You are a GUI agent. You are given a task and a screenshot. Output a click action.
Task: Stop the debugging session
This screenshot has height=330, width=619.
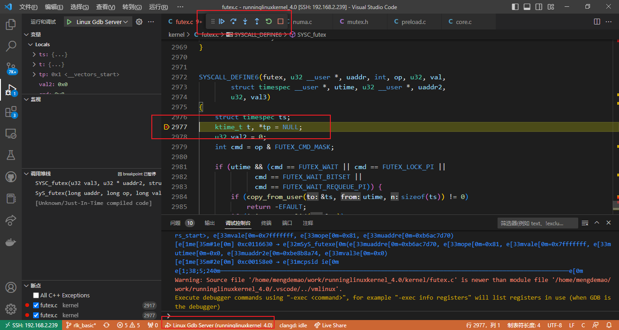click(x=280, y=21)
